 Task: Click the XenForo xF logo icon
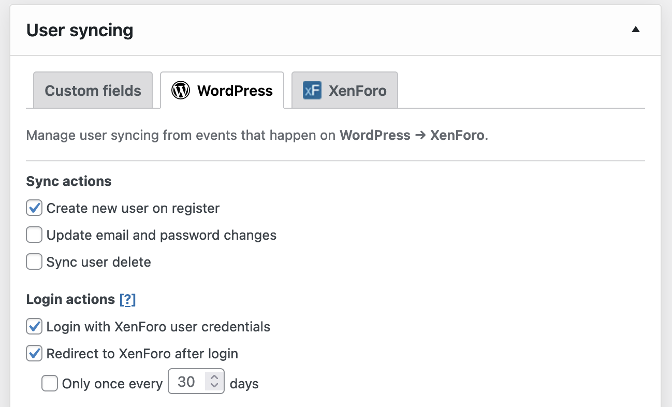pos(312,91)
